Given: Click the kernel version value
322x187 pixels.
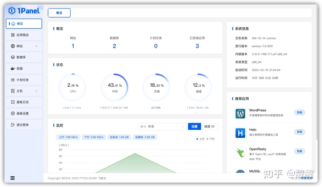Looking at the screenshot, I should pos(269,54).
